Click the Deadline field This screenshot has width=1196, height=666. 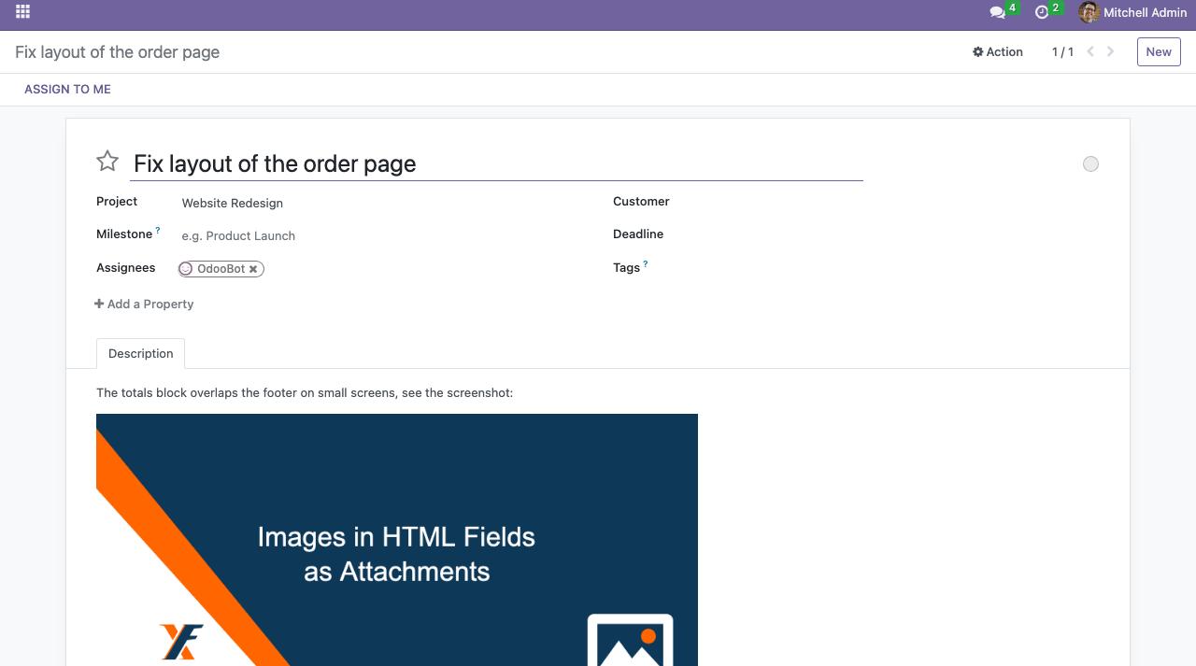pos(897,234)
